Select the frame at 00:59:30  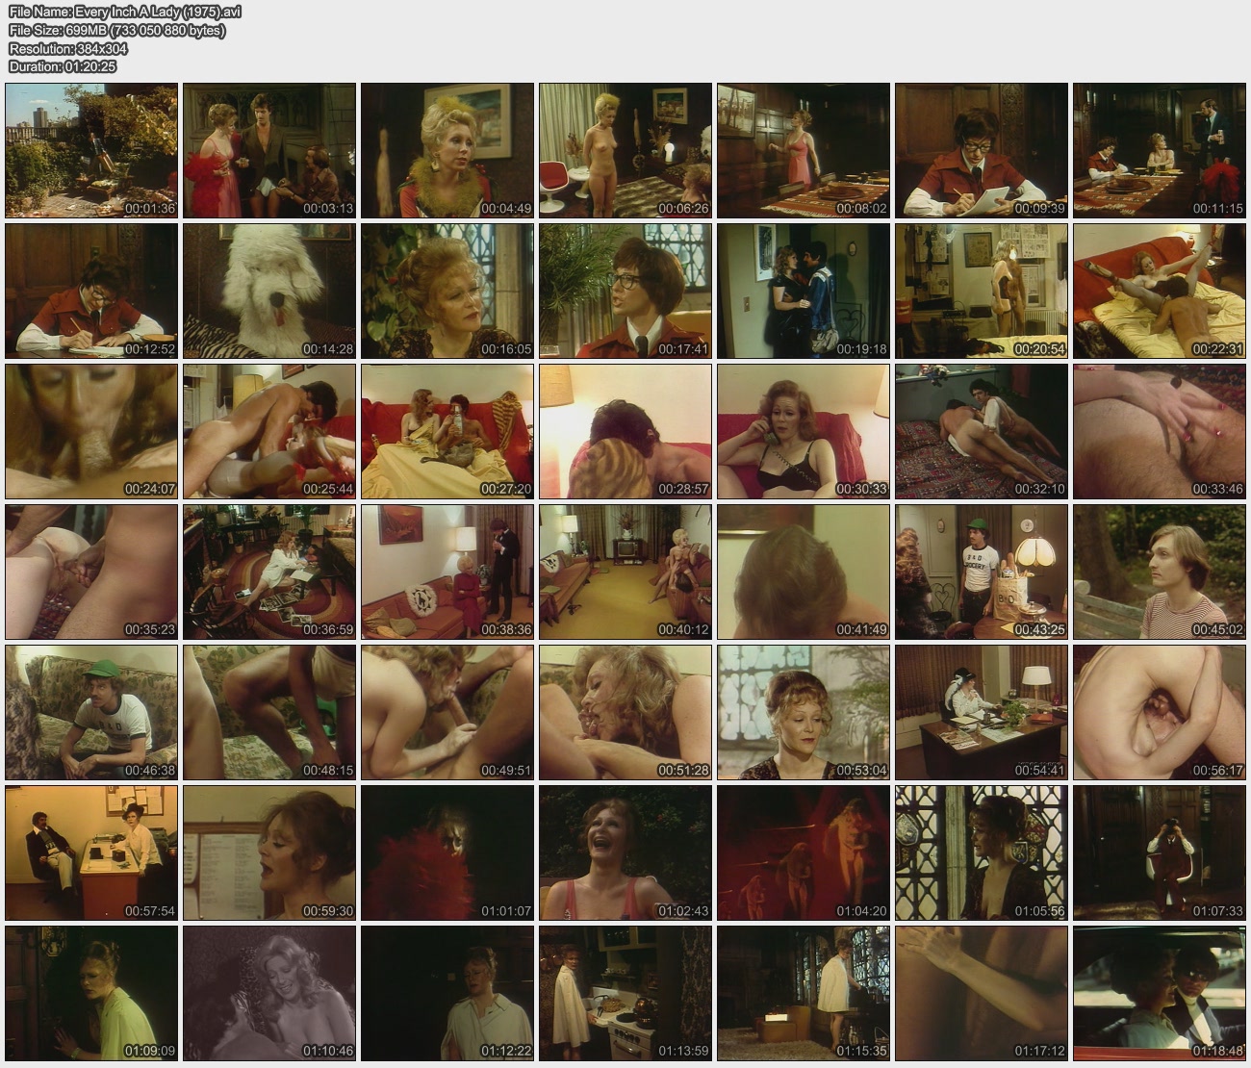coord(269,852)
